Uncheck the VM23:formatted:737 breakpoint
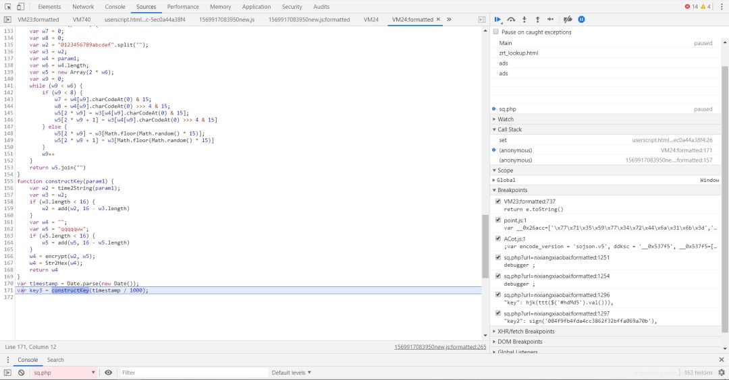This screenshot has height=380, width=729. pyautogui.click(x=498, y=201)
